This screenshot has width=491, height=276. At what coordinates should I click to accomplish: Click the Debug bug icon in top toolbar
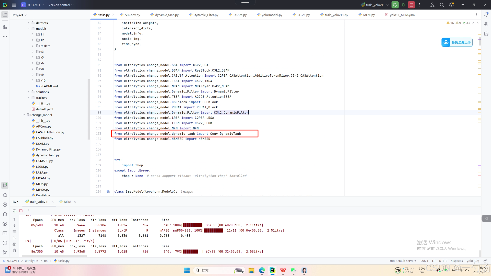pyautogui.click(x=403, y=5)
